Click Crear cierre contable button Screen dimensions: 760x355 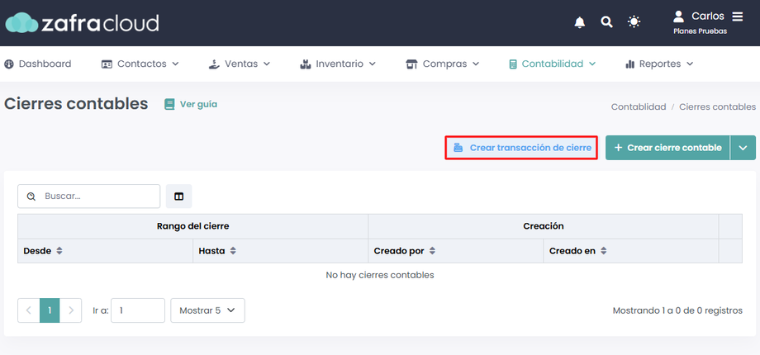tap(667, 148)
